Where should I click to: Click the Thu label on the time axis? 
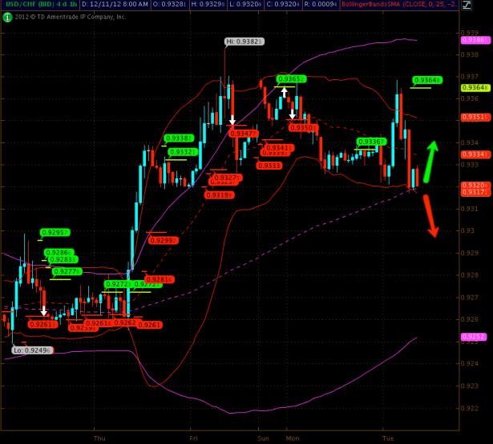99,438
